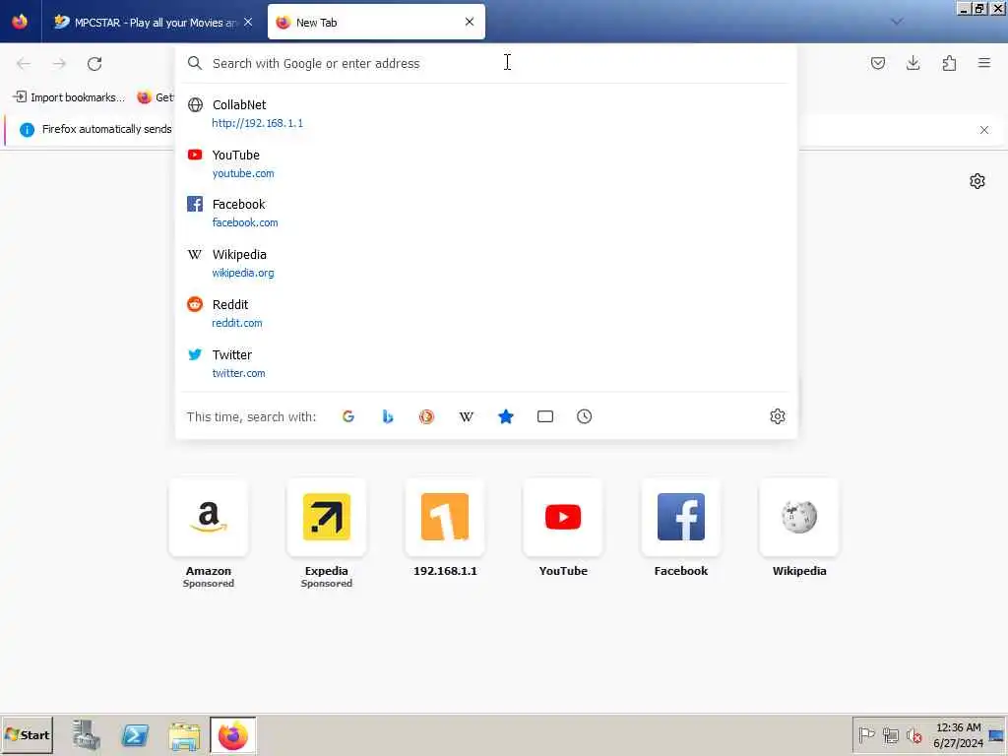Click the Firefox View icon
This screenshot has height=756, width=1008.
20,22
